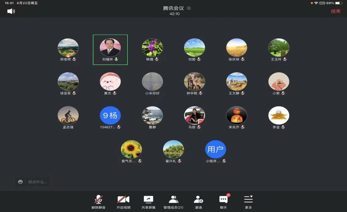
Task: Expand the 更多 menu
Action: pyautogui.click(x=248, y=202)
